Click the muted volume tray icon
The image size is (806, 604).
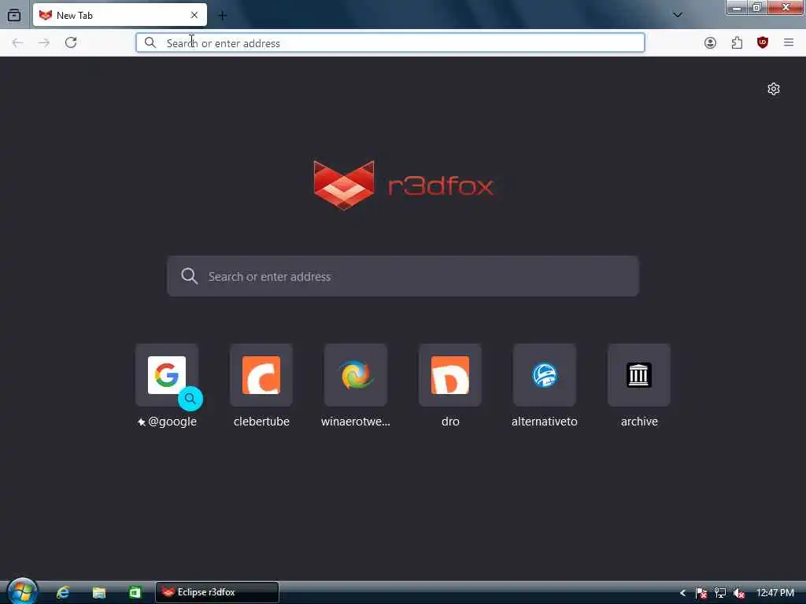pos(739,593)
